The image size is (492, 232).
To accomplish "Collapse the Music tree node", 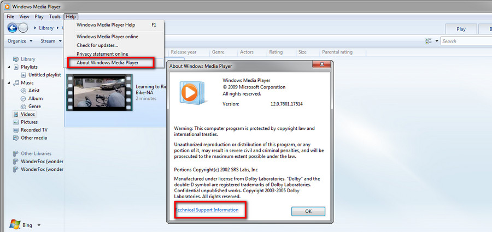I will (9, 83).
